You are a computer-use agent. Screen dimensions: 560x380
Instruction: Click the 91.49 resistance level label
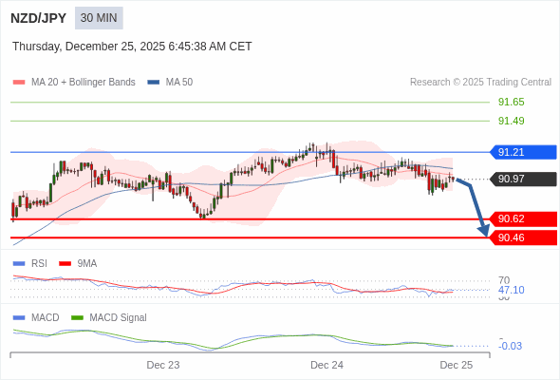click(511, 121)
